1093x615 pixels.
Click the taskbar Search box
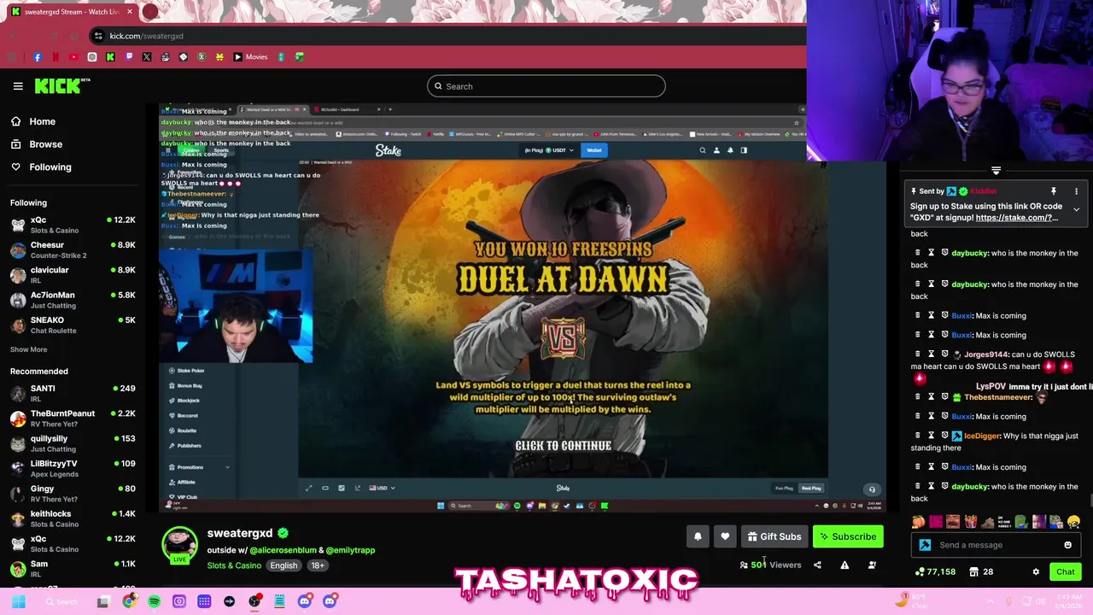(61, 601)
